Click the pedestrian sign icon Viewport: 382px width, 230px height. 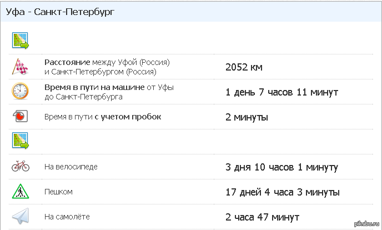tap(20, 192)
